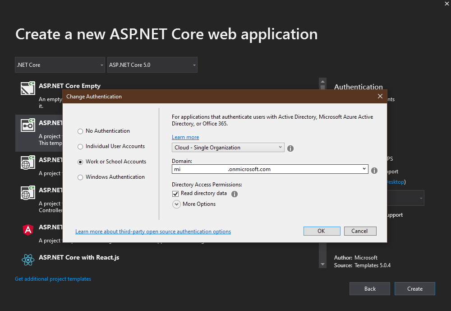Open third-party open source authentication options link
This screenshot has width=451, height=311.
click(x=153, y=232)
